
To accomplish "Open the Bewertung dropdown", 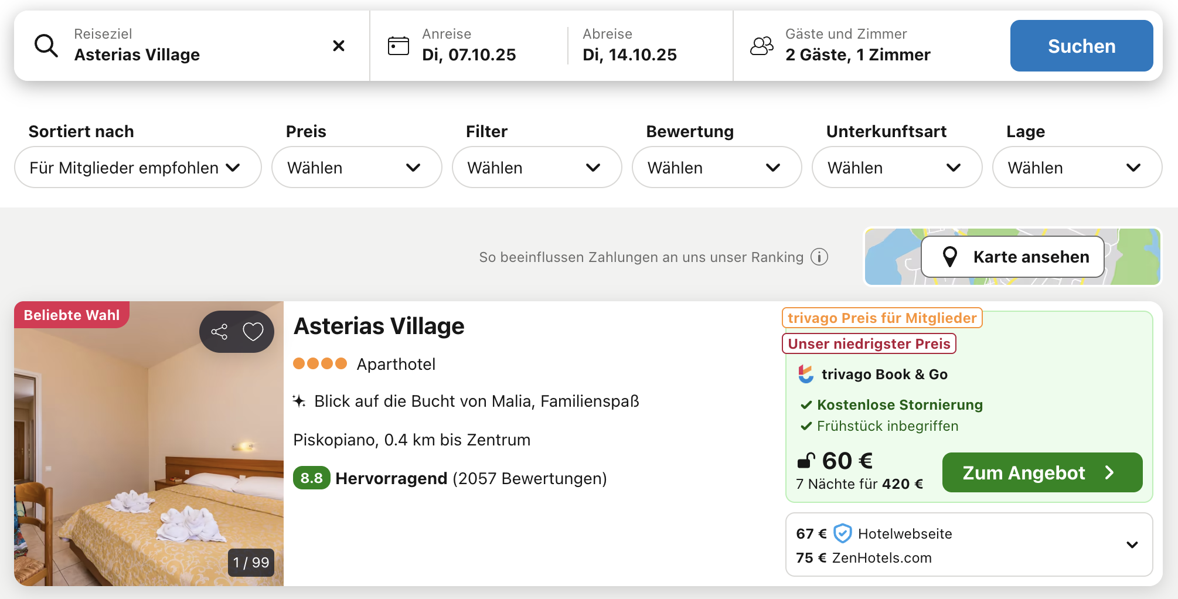I will pos(717,168).
